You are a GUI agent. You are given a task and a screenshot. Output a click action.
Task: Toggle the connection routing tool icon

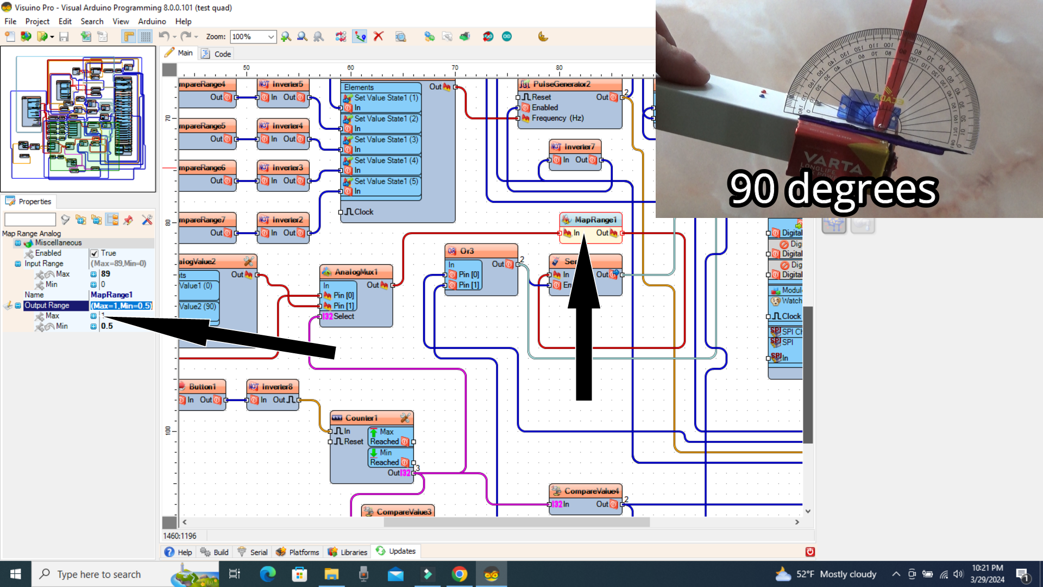(360, 36)
